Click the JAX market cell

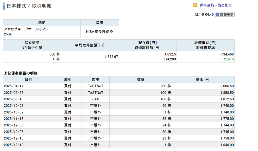click(x=95, y=99)
